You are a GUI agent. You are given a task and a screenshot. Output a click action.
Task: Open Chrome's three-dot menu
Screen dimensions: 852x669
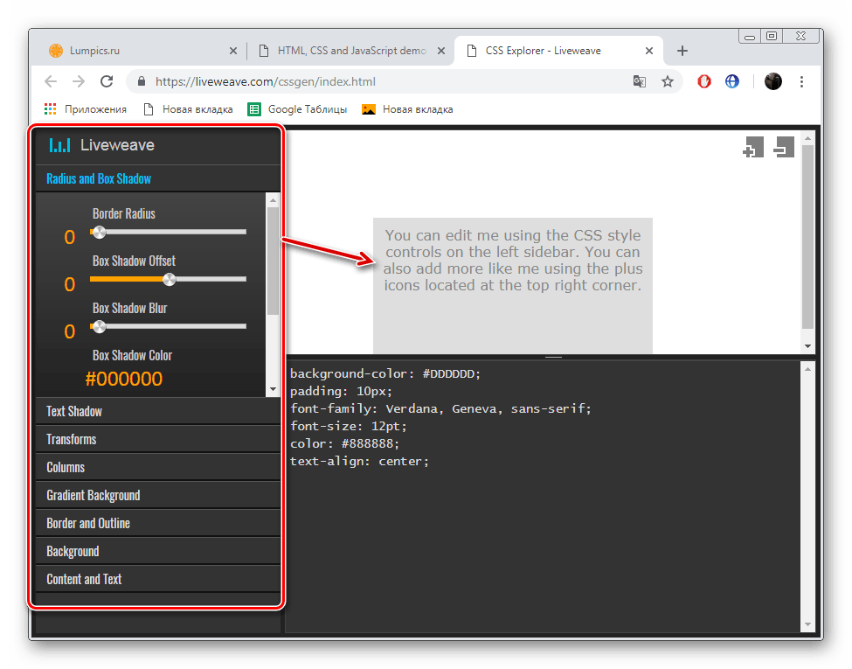tap(801, 81)
